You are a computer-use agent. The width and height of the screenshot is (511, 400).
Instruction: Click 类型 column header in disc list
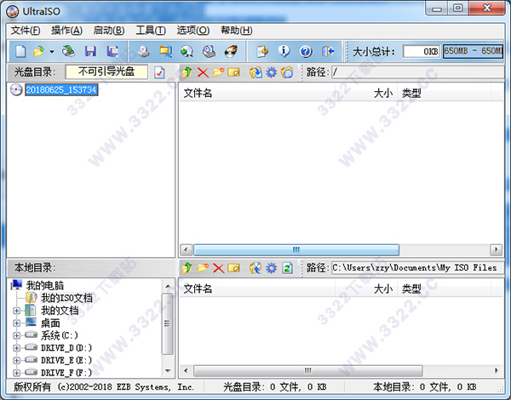coord(444,93)
